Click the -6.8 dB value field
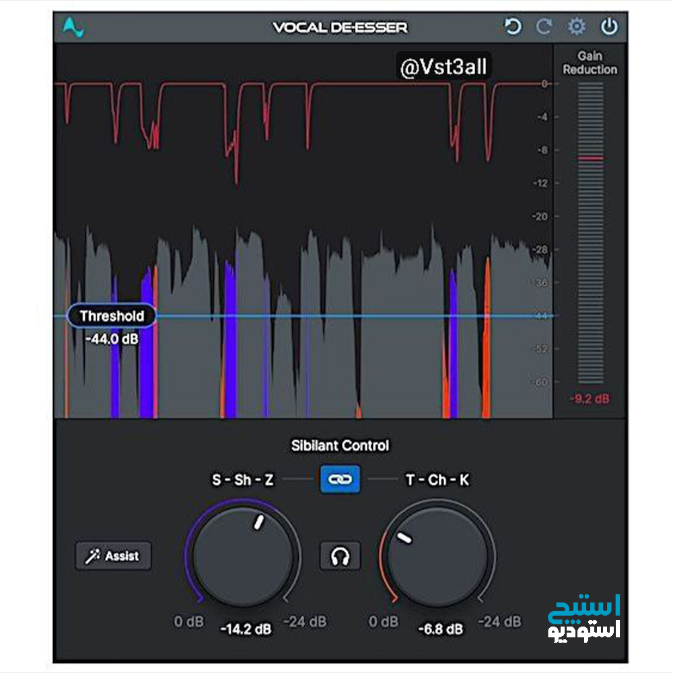The height and width of the screenshot is (673, 673). click(441, 629)
